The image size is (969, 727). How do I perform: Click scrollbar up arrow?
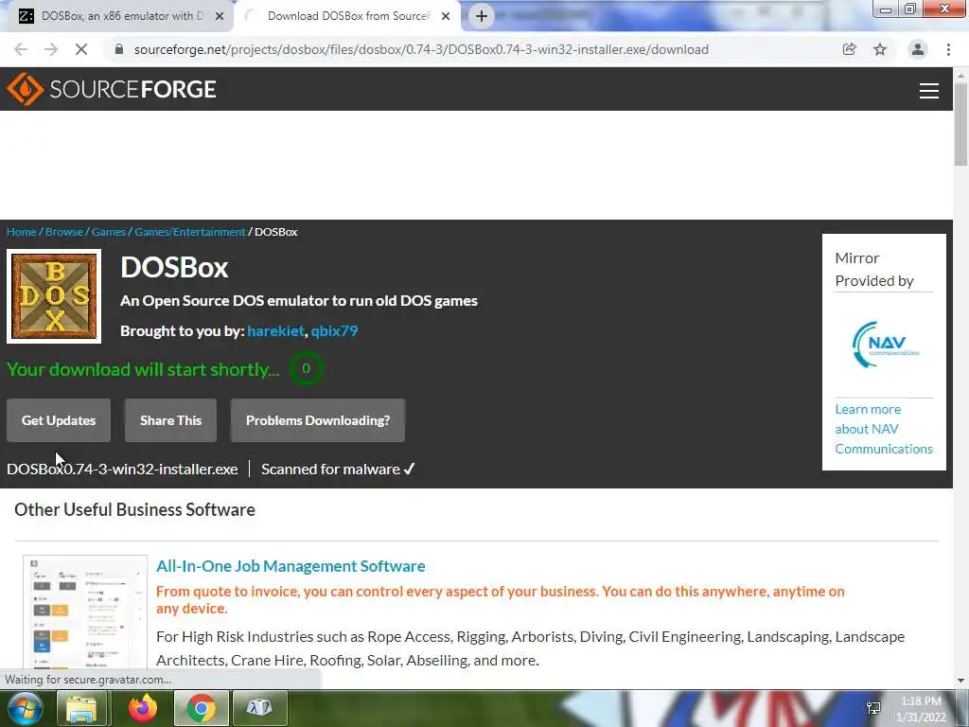[960, 74]
